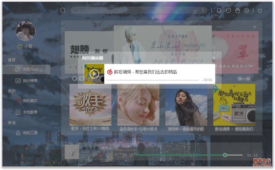Image resolution: width=275 pixels, height=170 pixels.
Task: Open 发现New in the sidebar
Action: point(27,69)
